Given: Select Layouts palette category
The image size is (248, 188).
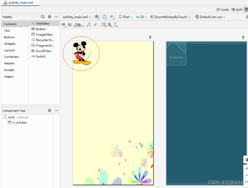Looking at the screenshot, I should click(15, 50).
